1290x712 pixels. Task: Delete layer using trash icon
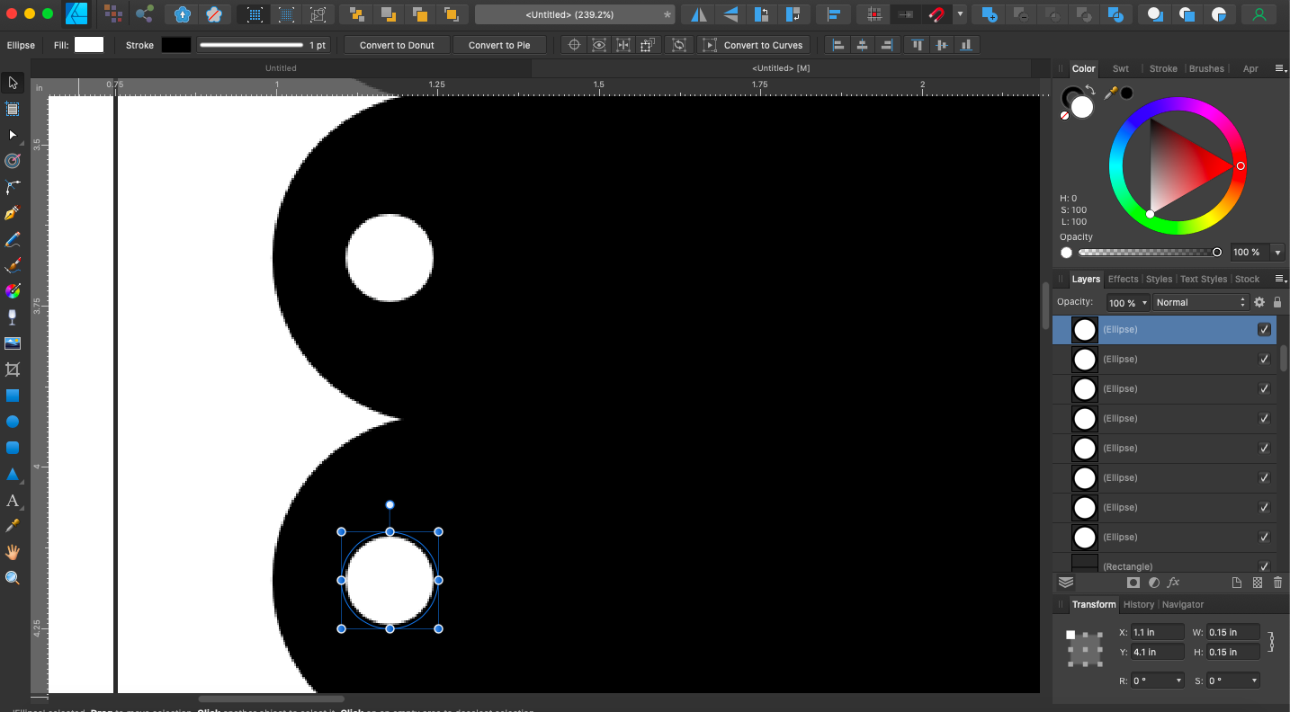click(x=1277, y=583)
